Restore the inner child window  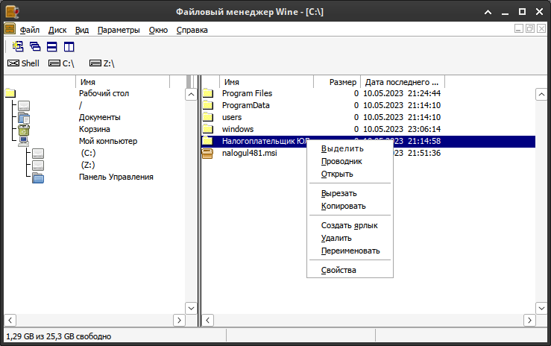(530, 28)
